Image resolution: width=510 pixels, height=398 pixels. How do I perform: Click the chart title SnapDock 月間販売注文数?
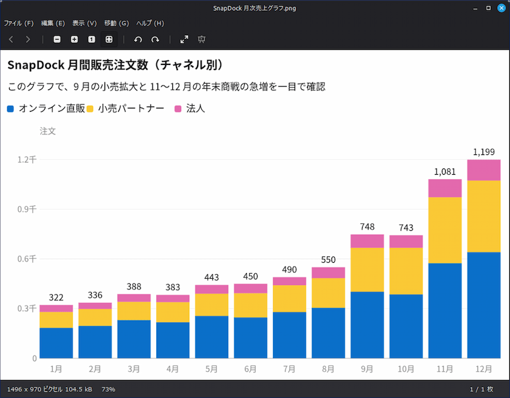(78, 65)
